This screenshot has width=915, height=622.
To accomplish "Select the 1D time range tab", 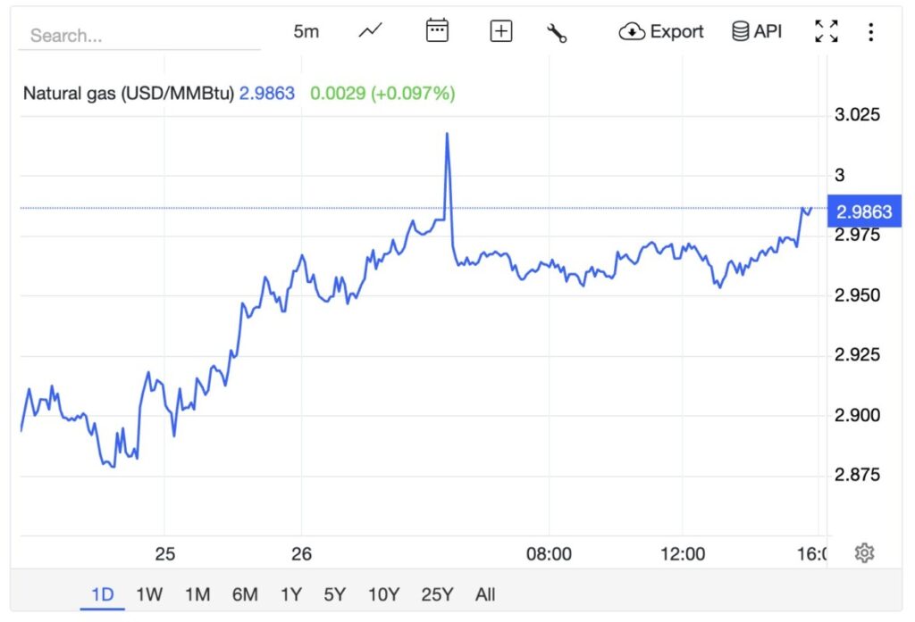I will coord(103,594).
